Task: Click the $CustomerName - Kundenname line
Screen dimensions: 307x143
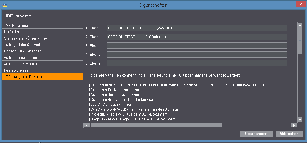Action: click(116, 95)
